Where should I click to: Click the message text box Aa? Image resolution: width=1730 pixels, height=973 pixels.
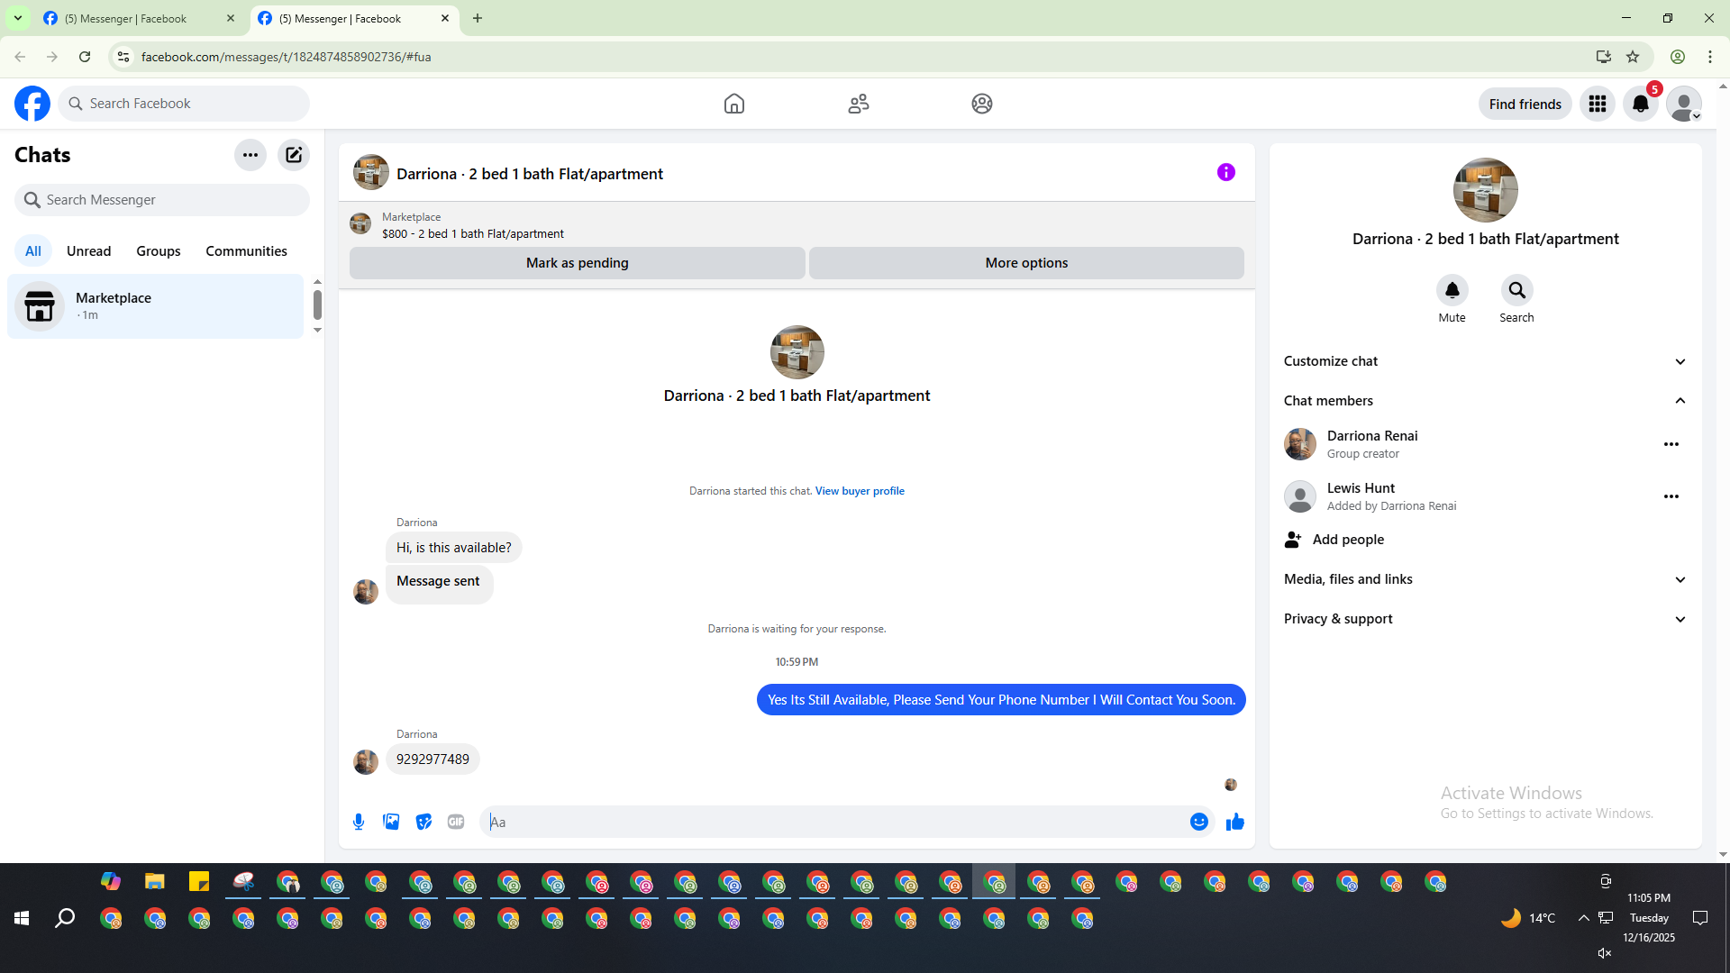pyautogui.click(x=833, y=822)
